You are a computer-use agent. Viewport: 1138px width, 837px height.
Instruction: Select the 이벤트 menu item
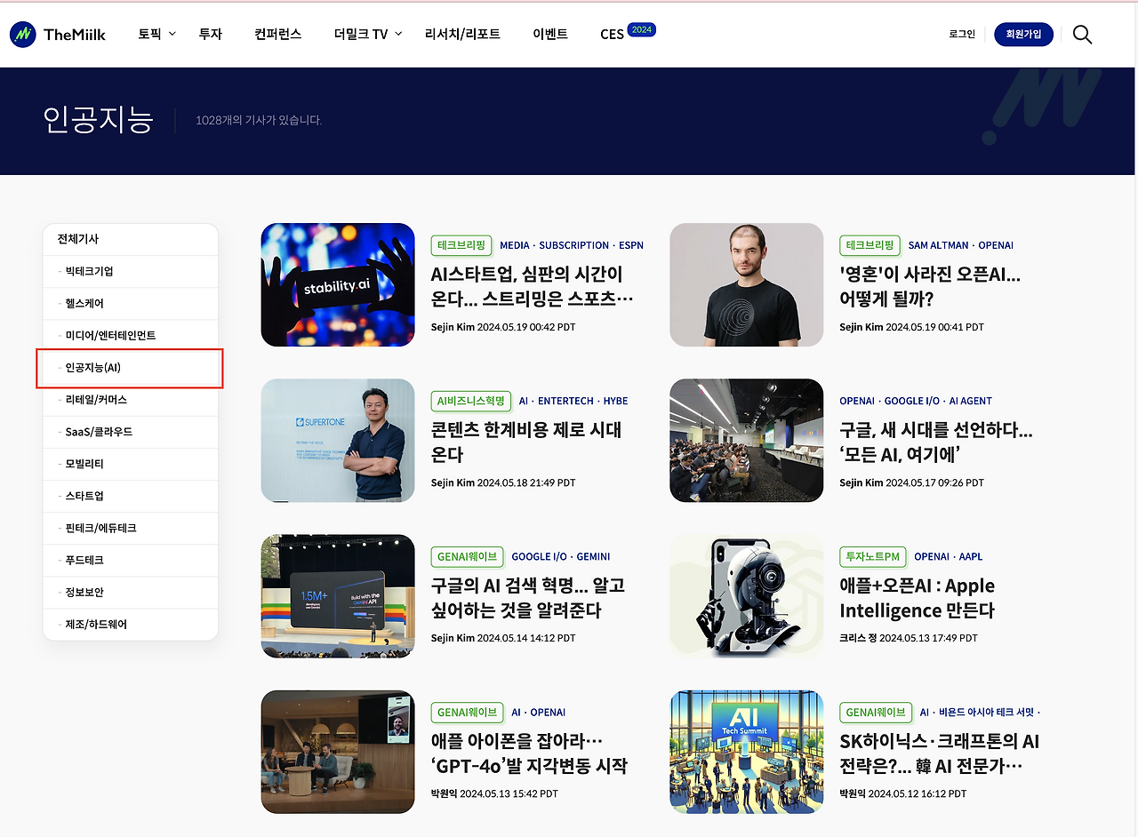tap(550, 35)
